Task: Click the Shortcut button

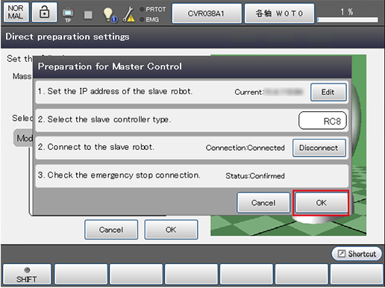Action: (357, 254)
